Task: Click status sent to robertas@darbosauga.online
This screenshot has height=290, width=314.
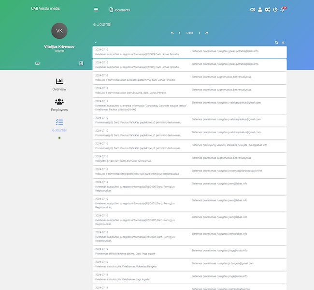Action: [227, 171]
